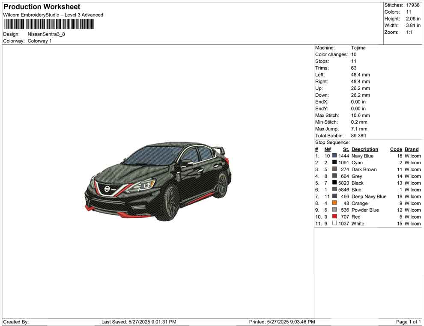Image resolution: width=424 pixels, height=326 pixels.
Task: Click the Navy Blue color swatch
Action: coord(334,156)
